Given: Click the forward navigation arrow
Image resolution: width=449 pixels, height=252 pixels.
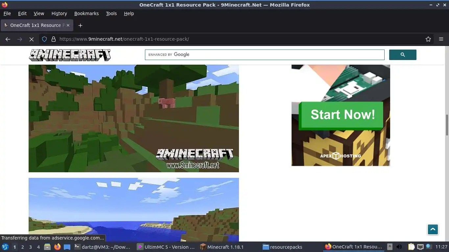Looking at the screenshot, I should [x=20, y=39].
